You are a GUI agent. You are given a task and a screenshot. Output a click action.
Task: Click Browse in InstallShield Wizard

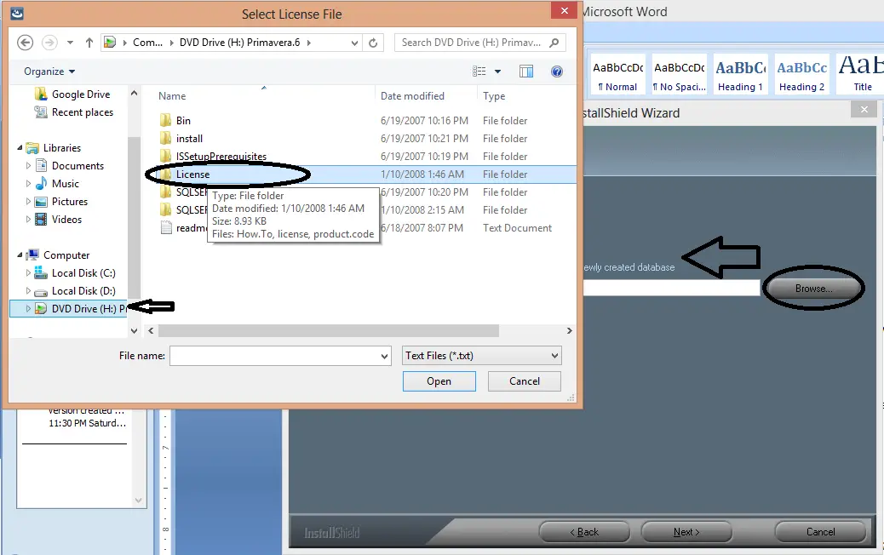click(x=813, y=289)
